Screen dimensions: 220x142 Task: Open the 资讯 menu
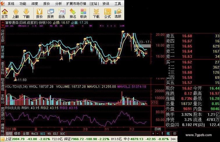[106, 4]
